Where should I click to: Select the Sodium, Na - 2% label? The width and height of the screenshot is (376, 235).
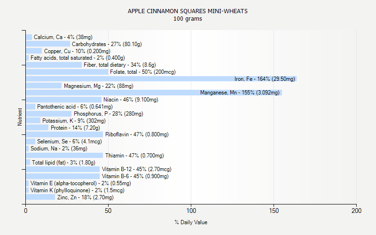pyautogui.click(x=59, y=149)
